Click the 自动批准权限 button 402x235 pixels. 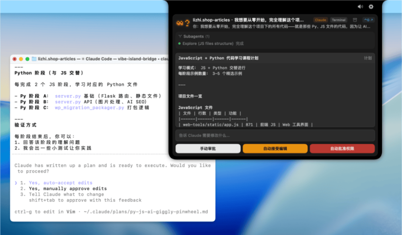[x=342, y=148]
